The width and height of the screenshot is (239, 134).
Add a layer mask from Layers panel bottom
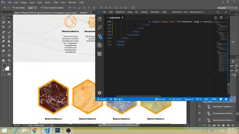(x=214, y=125)
